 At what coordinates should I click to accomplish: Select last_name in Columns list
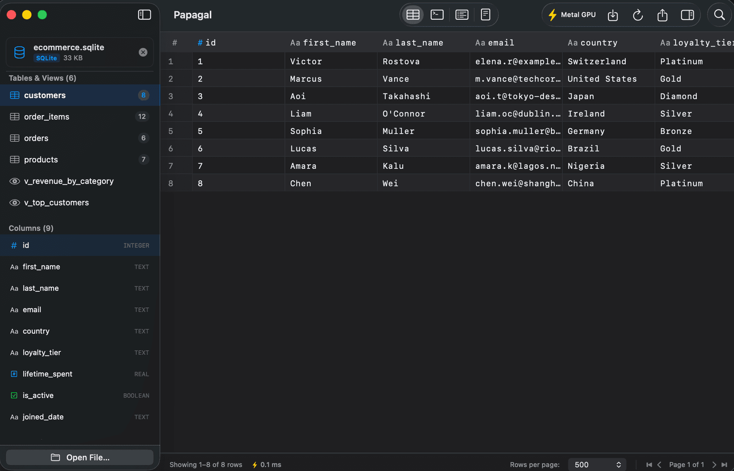[x=80, y=288]
